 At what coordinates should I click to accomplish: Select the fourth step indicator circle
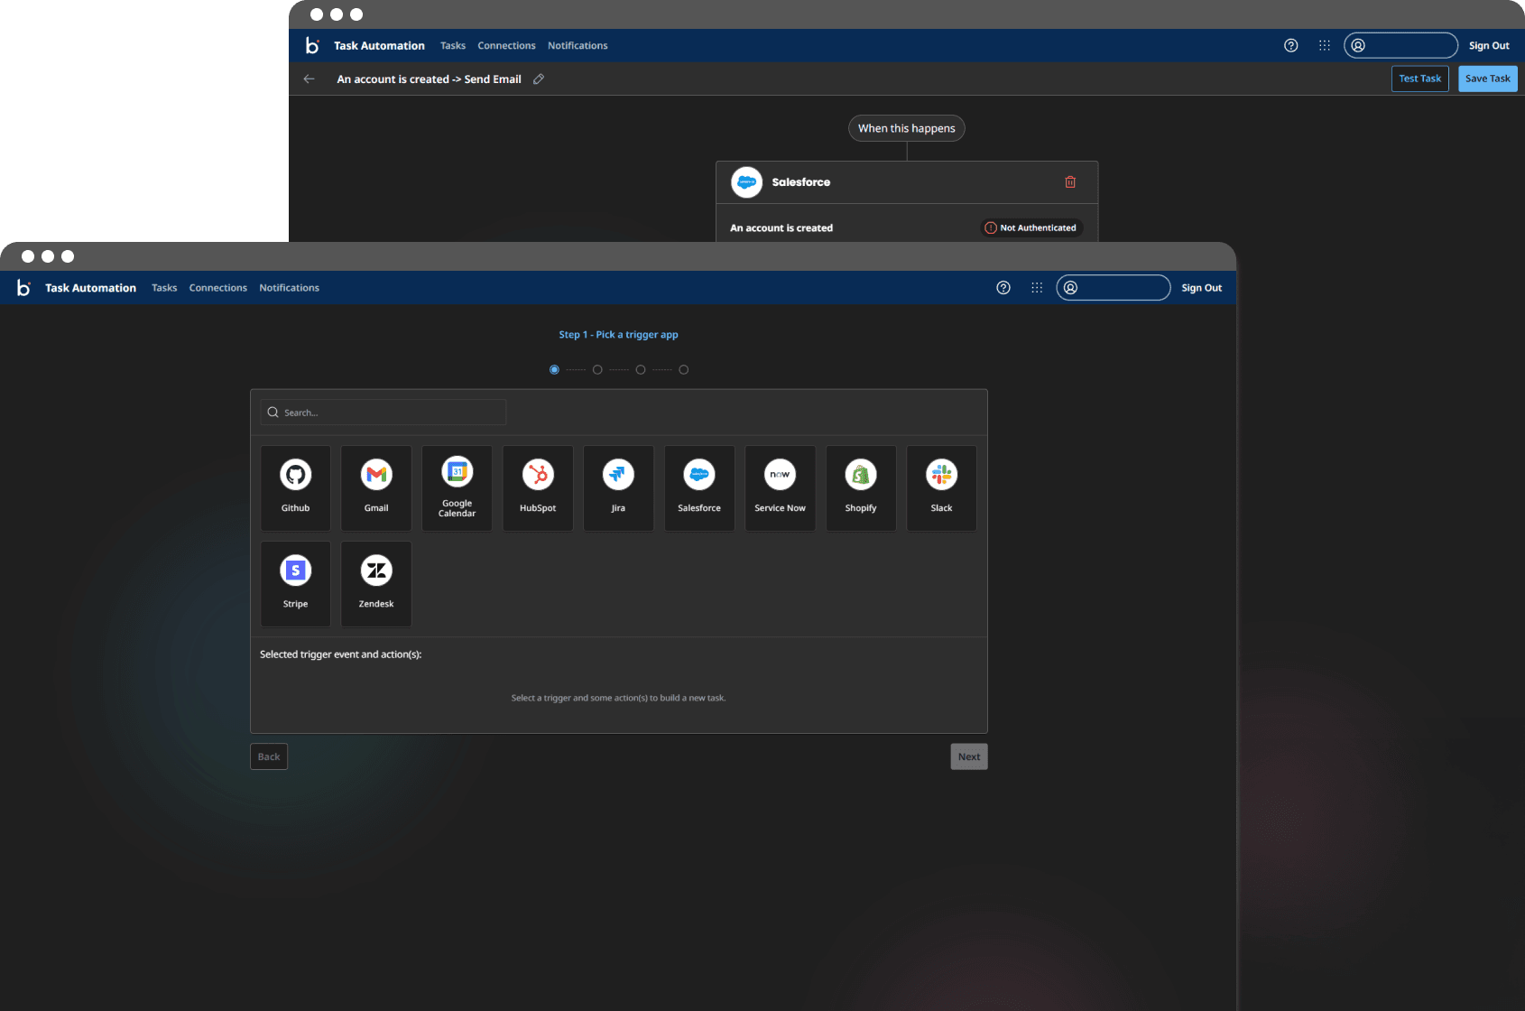coord(684,370)
